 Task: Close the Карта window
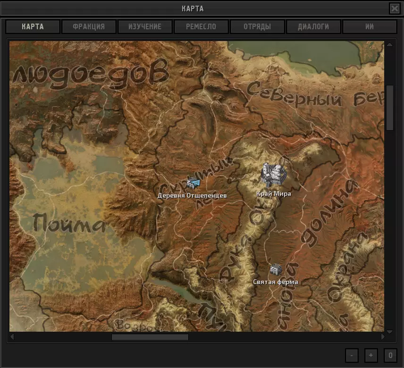pos(395,8)
